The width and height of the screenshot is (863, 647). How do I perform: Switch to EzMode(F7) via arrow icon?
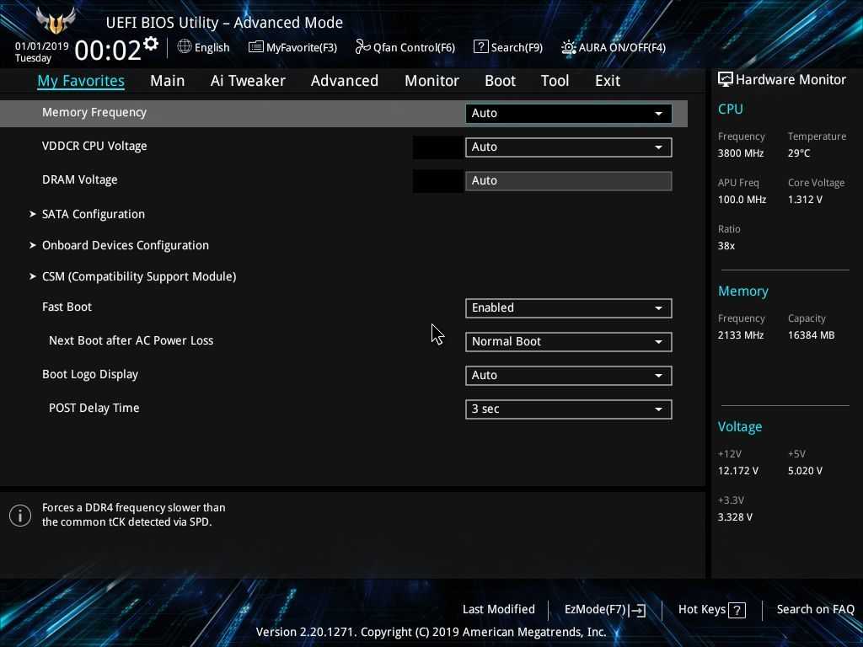pyautogui.click(x=637, y=610)
